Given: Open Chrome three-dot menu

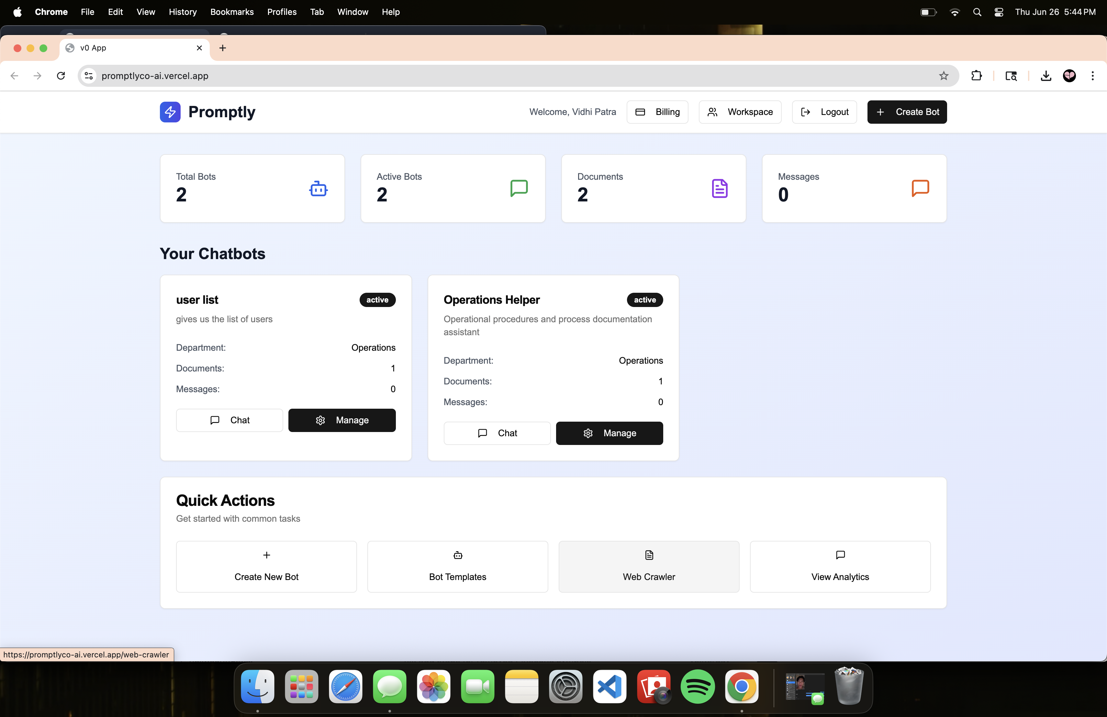Looking at the screenshot, I should [1092, 76].
